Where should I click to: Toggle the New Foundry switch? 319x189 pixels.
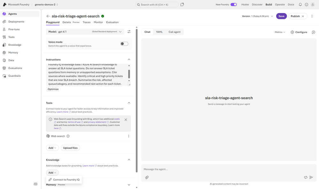(x=233, y=4)
